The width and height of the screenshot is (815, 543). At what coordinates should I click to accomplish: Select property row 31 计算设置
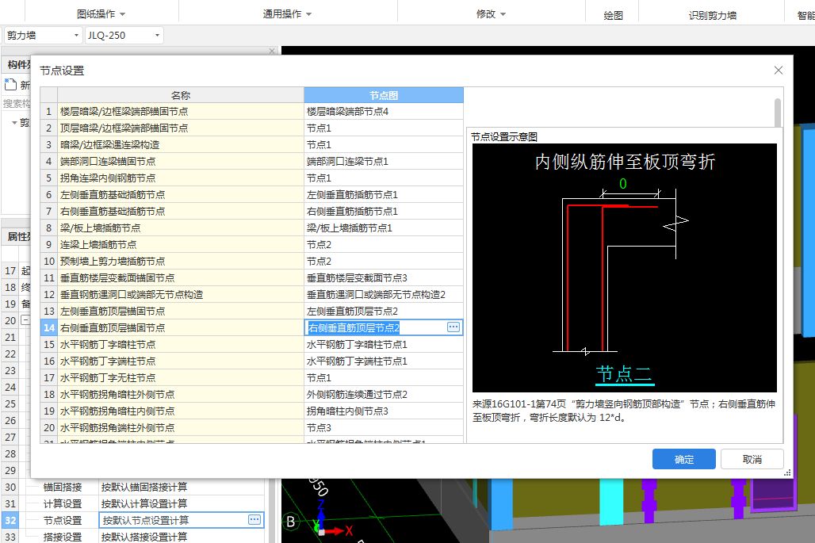pos(63,503)
